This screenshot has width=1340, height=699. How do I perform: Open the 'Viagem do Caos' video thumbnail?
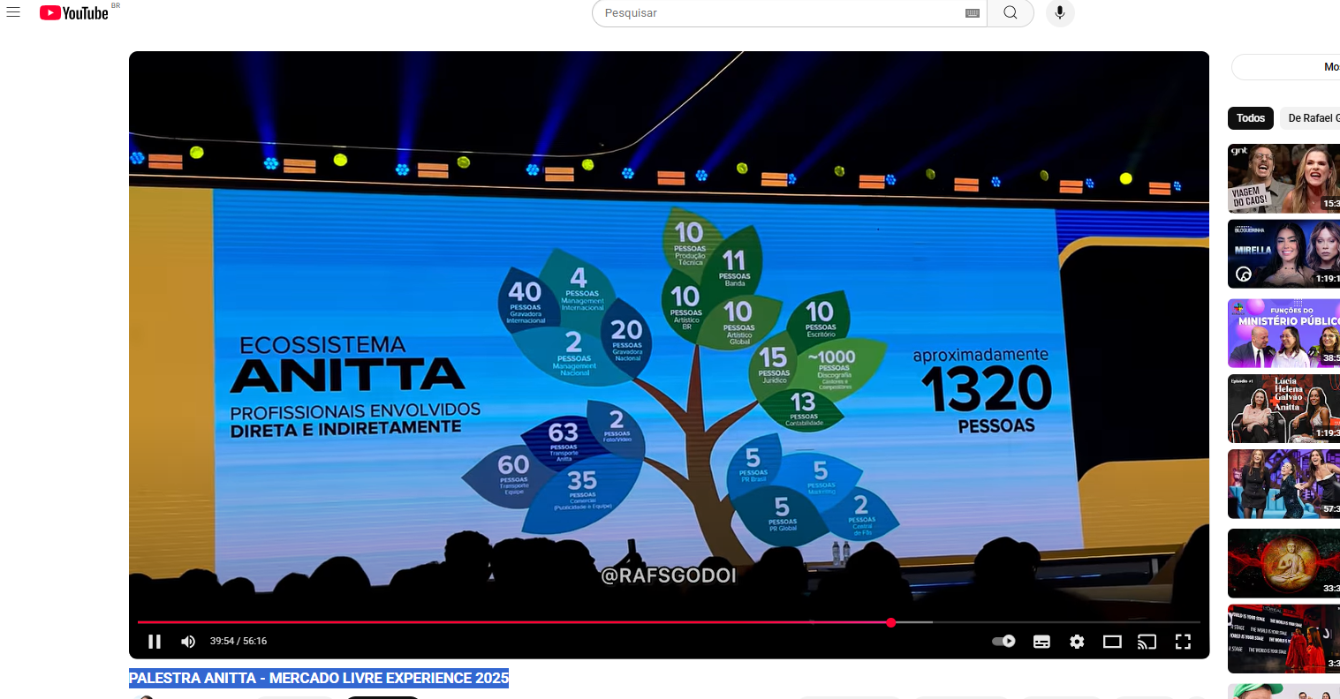point(1283,178)
